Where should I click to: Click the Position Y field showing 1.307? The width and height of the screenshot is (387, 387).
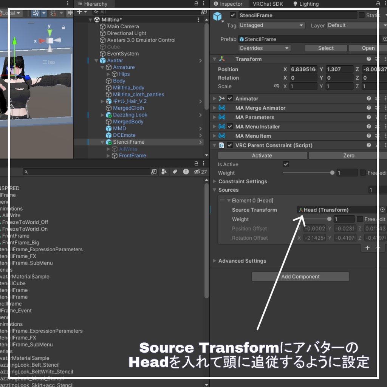339,69
